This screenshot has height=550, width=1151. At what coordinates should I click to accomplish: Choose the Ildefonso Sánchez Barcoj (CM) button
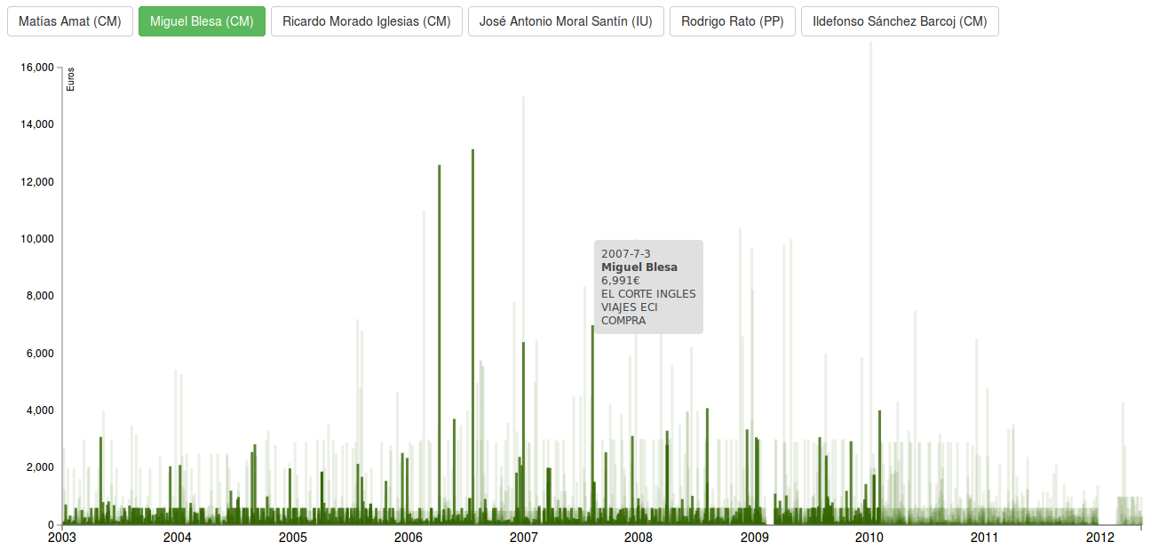pyautogui.click(x=900, y=21)
